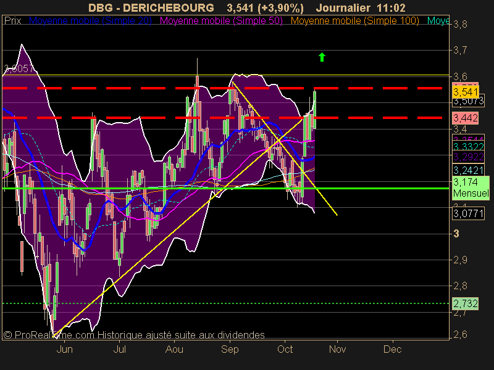Click the 3,3322 moving average value label

[468, 146]
